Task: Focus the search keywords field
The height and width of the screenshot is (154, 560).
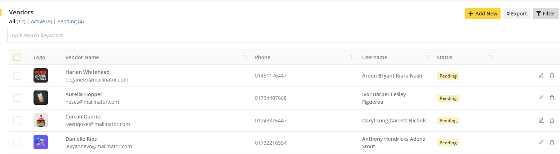Action: [x=281, y=36]
